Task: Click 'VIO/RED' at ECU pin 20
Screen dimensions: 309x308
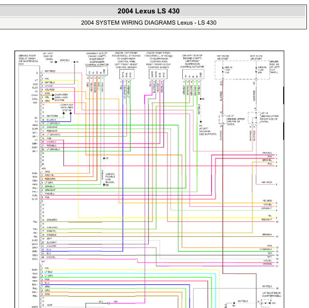Action: point(51,142)
